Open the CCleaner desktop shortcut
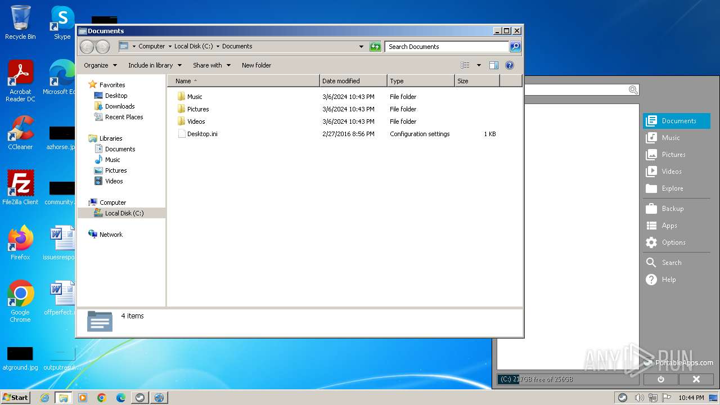 pyautogui.click(x=20, y=133)
